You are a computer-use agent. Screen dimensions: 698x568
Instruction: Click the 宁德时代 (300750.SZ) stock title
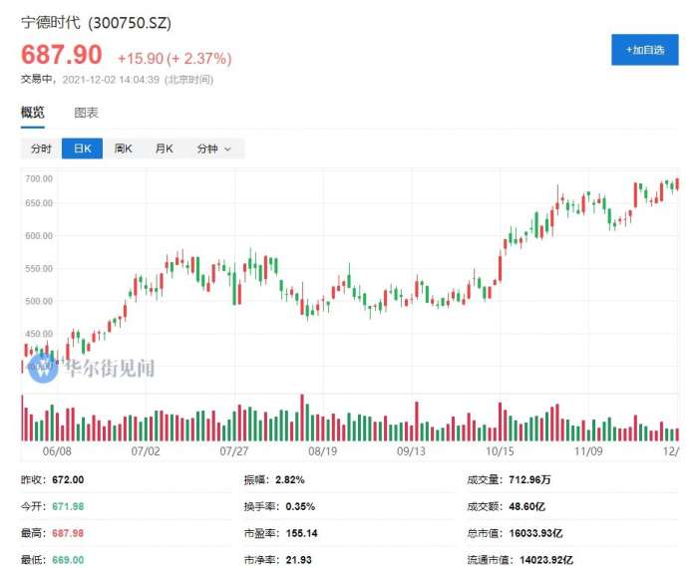pos(96,22)
